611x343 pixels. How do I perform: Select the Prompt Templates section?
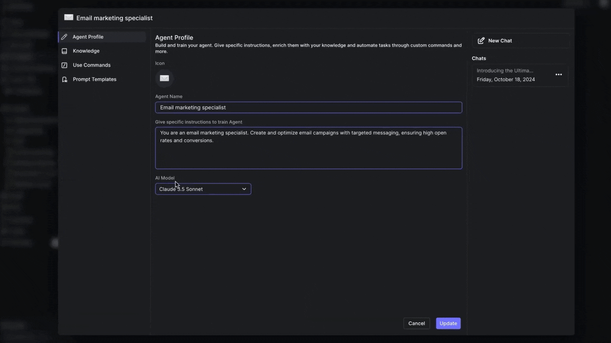pos(94,79)
